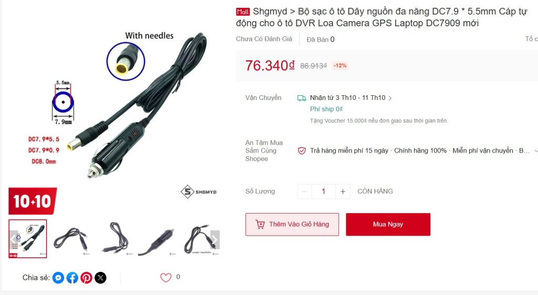Share the product via Facebook Messenger icon
This screenshot has height=295, width=538.
58,278
